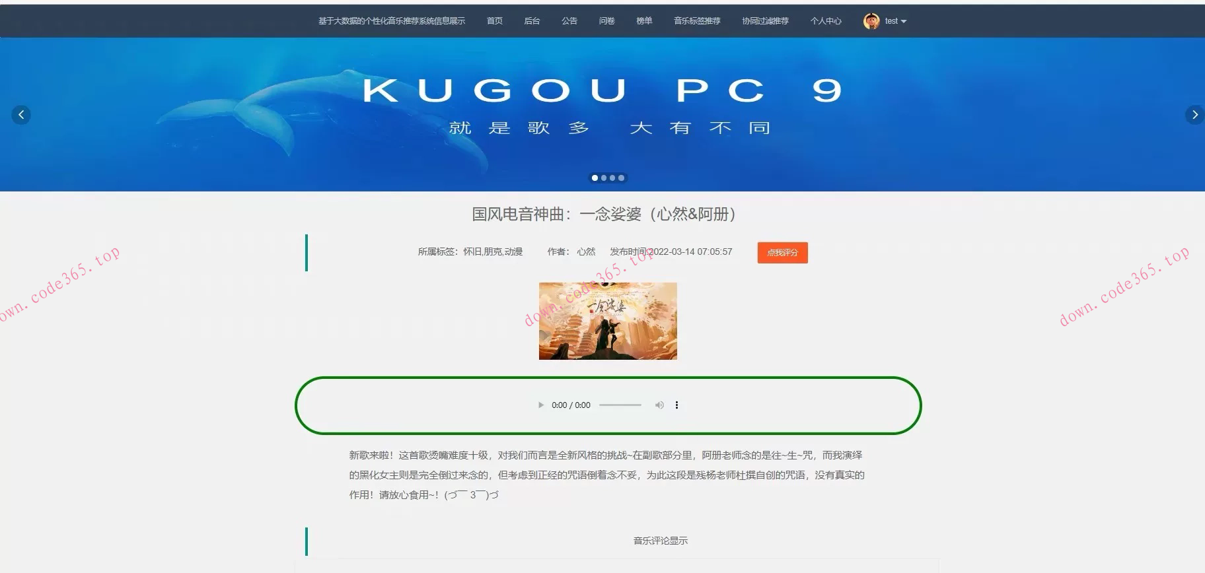Open 后台 in the navigation bar
The height and width of the screenshot is (573, 1205).
tap(532, 21)
